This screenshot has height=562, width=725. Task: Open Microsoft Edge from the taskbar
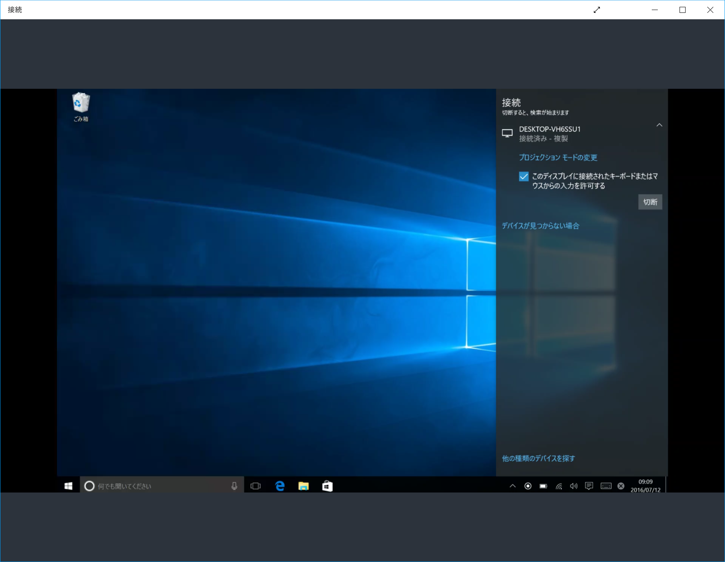click(279, 486)
